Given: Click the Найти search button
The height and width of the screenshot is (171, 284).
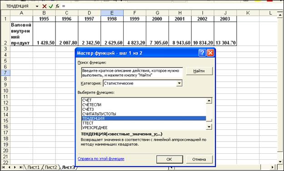Looking at the screenshot, I should pyautogui.click(x=199, y=71).
